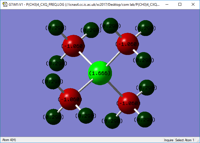Click the 'Select Atom 1' status message

tap(184, 140)
